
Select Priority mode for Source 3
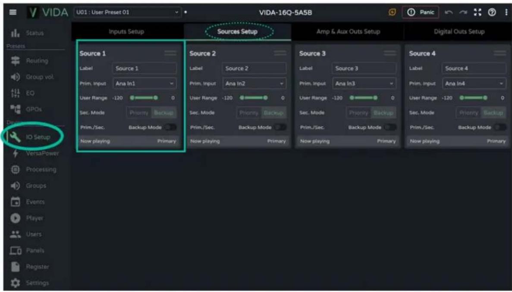click(x=358, y=113)
